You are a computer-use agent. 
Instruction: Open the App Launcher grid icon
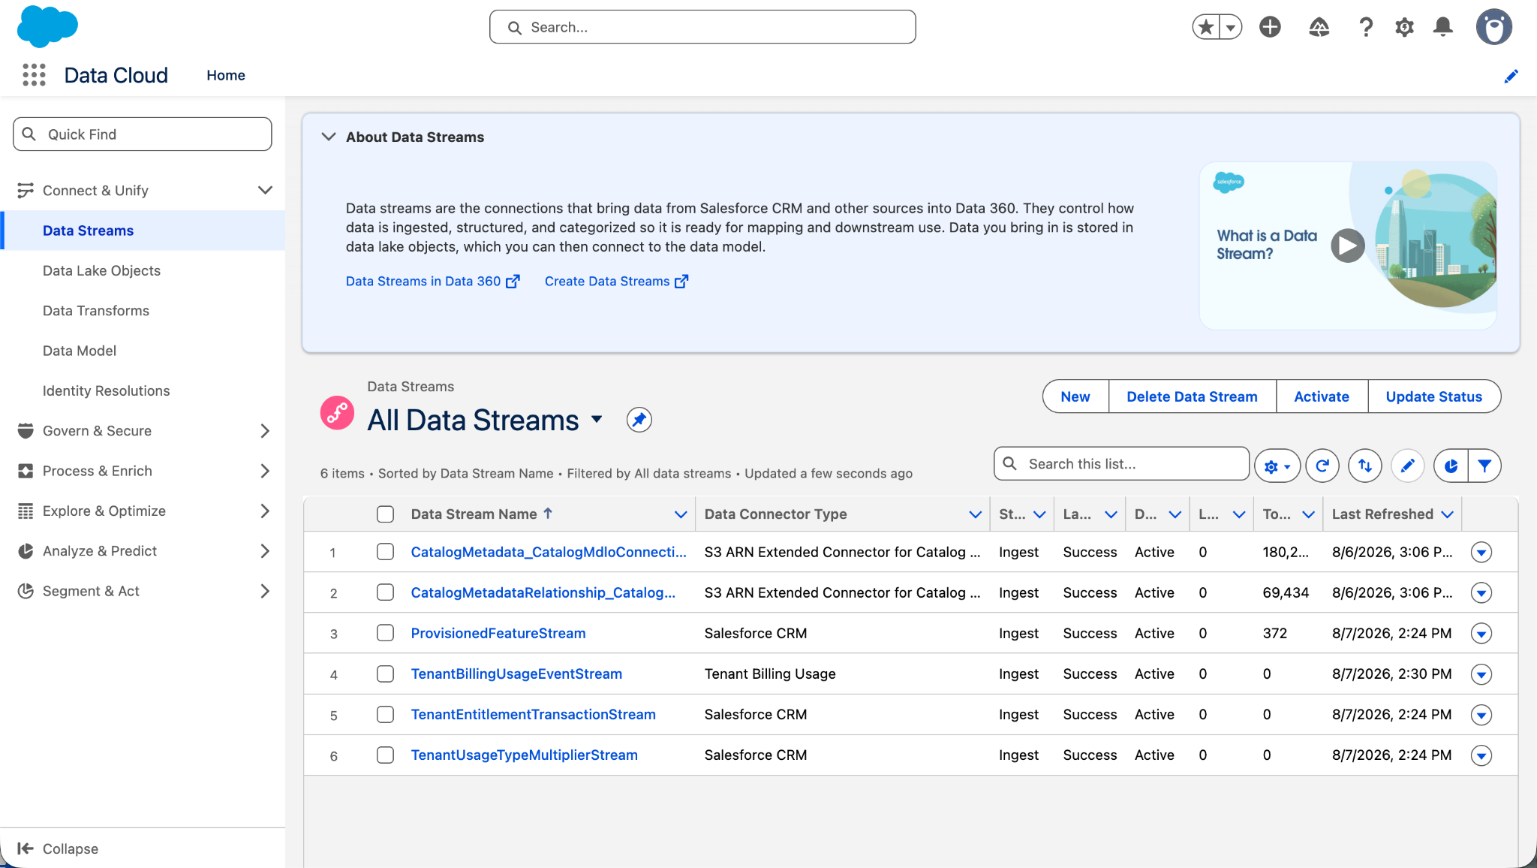(34, 75)
